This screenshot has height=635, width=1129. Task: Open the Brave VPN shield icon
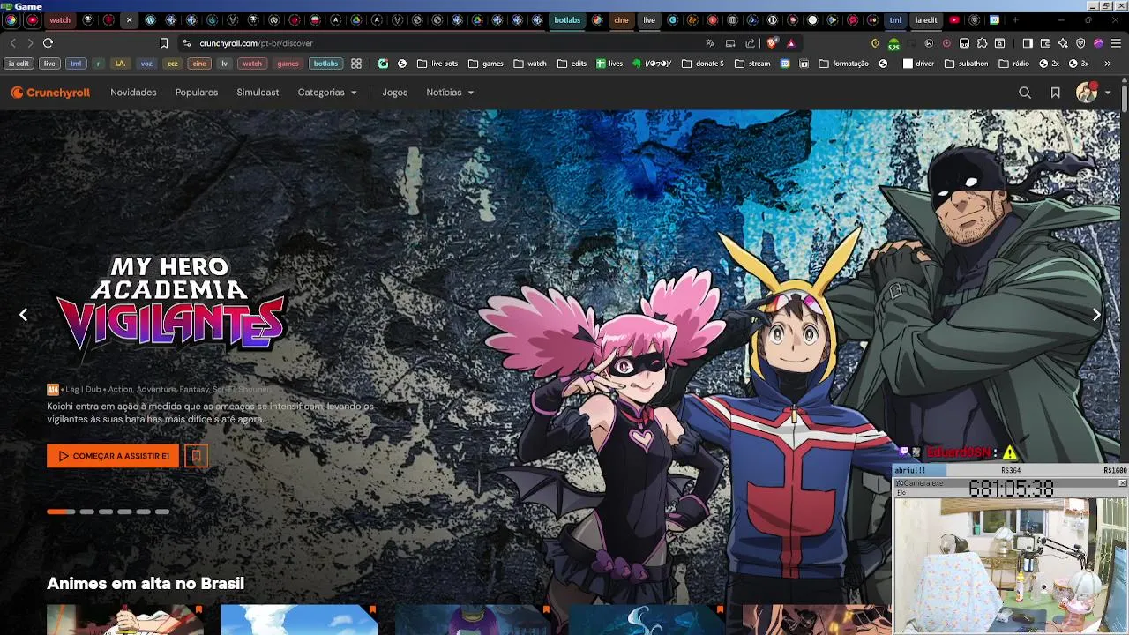(1080, 43)
